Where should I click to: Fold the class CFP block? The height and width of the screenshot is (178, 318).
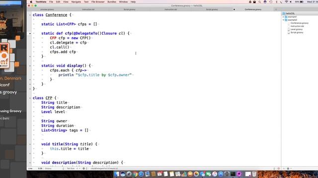tap(30, 98)
